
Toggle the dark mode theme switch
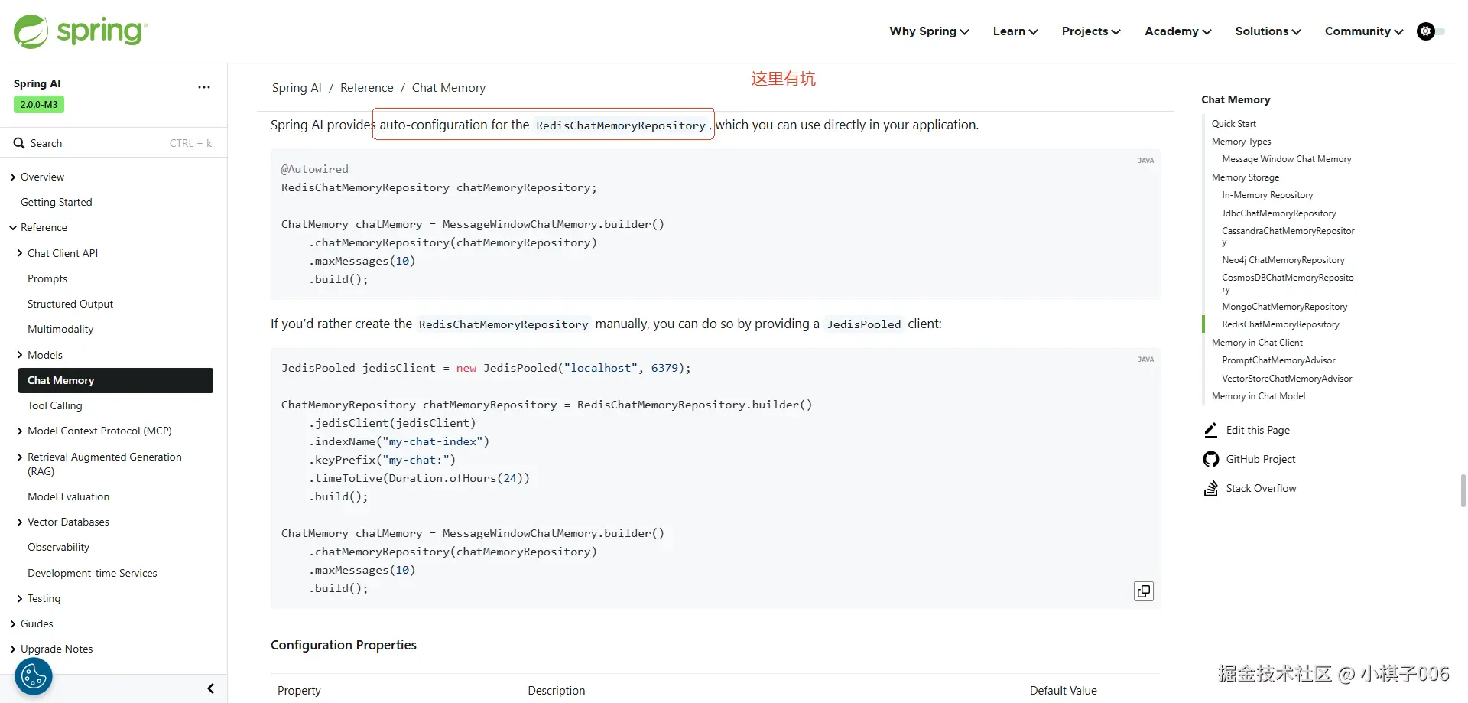pos(1431,31)
